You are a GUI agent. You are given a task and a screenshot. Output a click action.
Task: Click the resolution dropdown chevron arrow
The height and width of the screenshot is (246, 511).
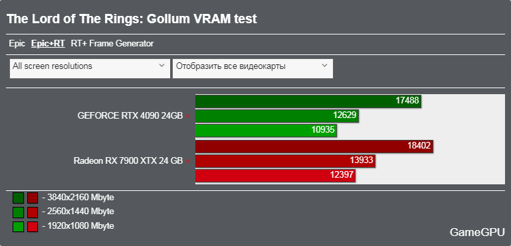coord(161,66)
